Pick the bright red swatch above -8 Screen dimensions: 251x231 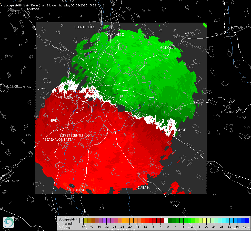pyautogui.click(x=151, y=220)
